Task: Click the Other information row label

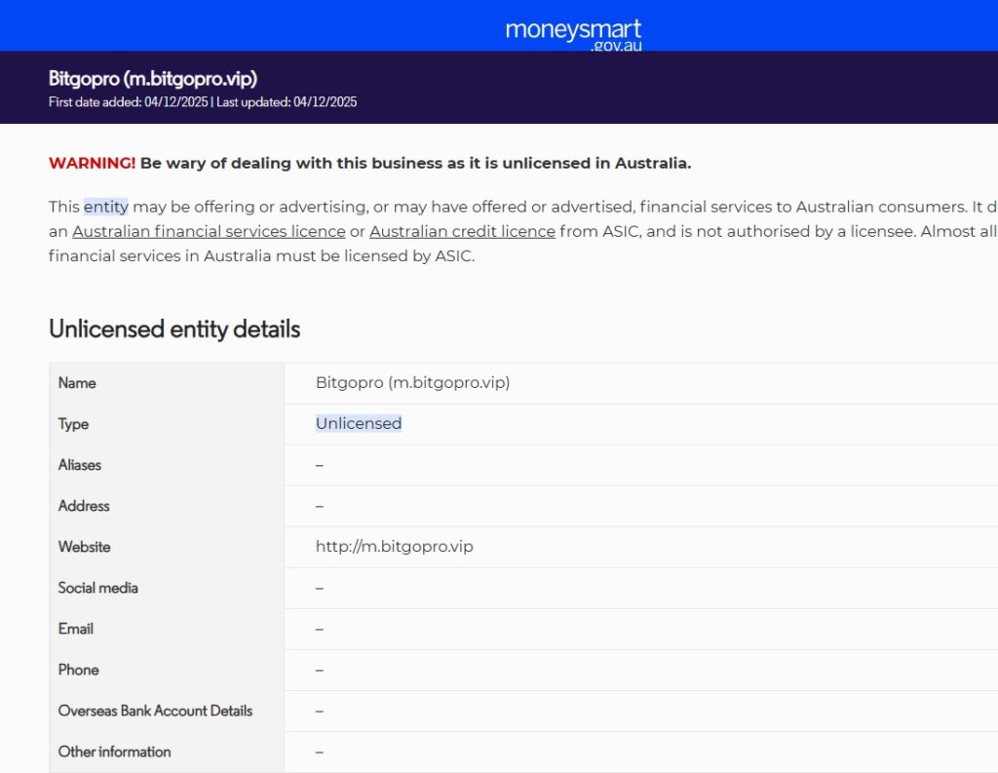Action: (x=114, y=752)
